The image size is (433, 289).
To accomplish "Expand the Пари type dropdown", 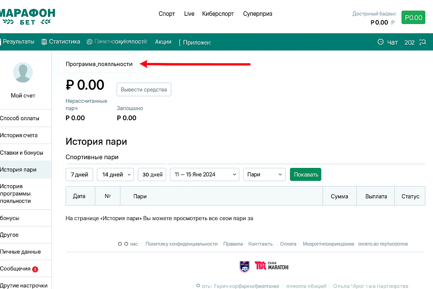I will coord(264,174).
